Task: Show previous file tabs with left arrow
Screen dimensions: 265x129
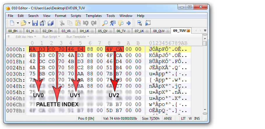Action: point(196,31)
